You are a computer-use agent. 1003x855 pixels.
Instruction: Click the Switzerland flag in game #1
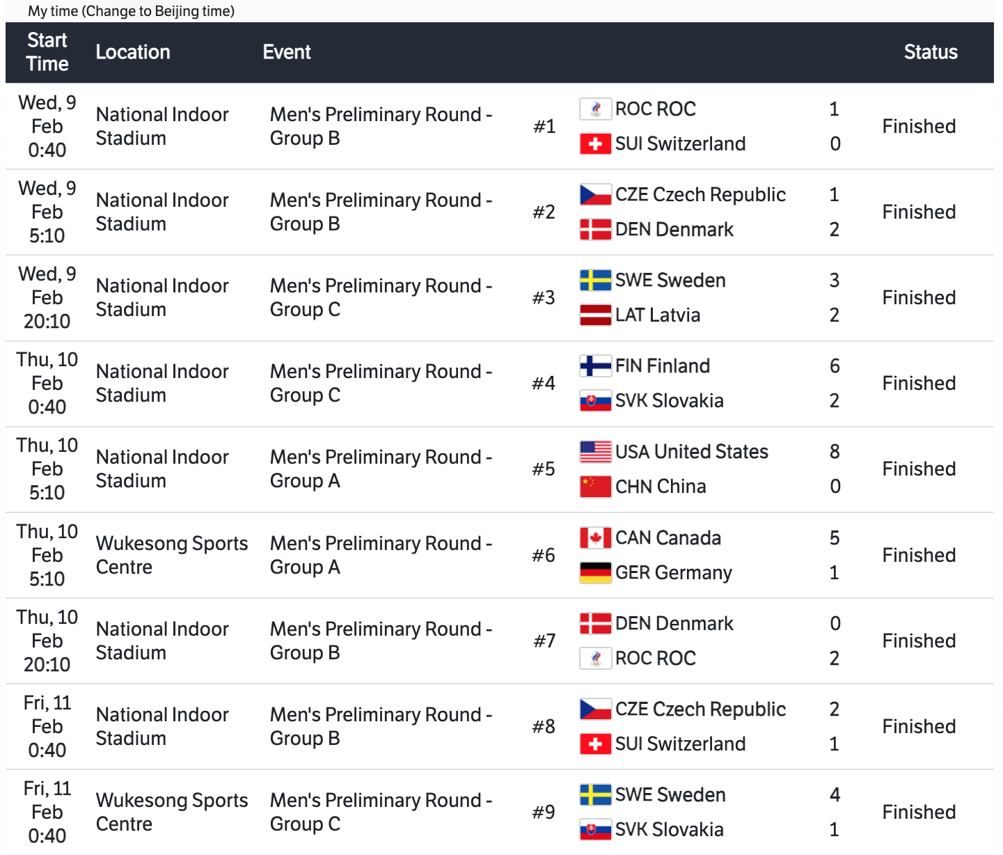595,144
